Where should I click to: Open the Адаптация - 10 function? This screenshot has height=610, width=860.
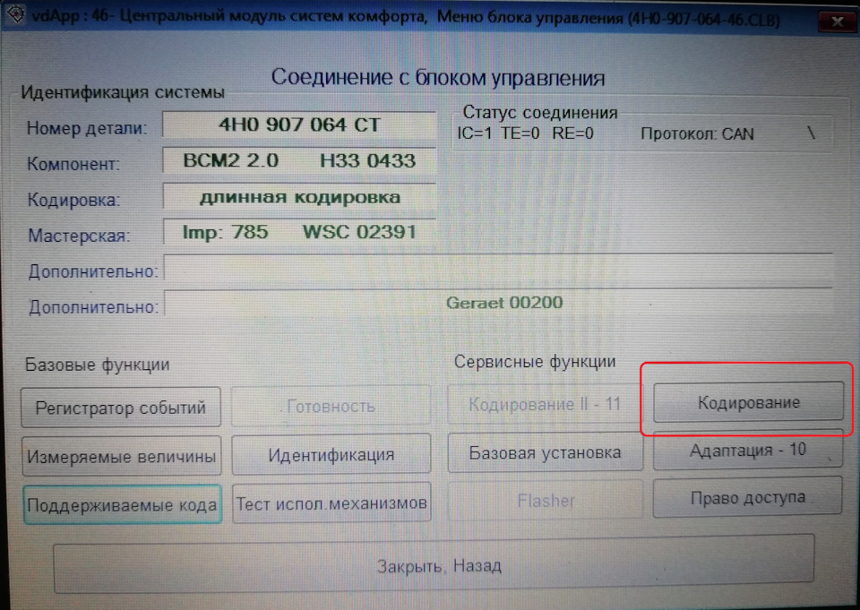(747, 450)
